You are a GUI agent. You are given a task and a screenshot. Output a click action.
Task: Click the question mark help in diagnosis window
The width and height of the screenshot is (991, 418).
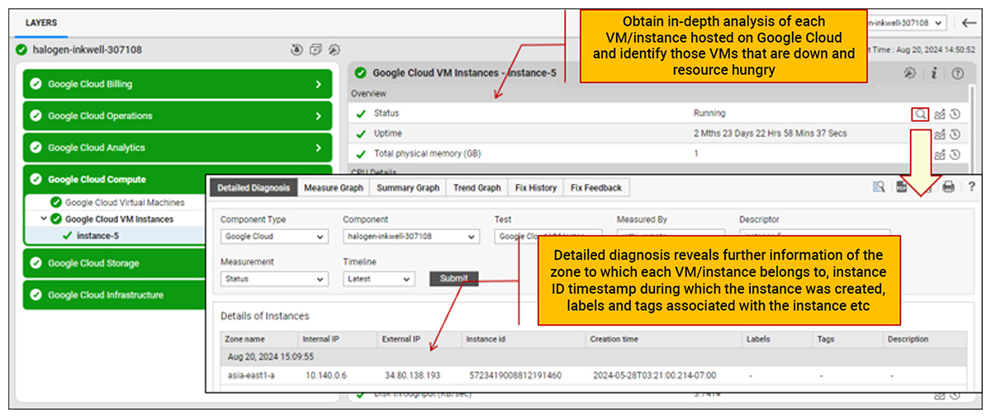[x=972, y=187]
